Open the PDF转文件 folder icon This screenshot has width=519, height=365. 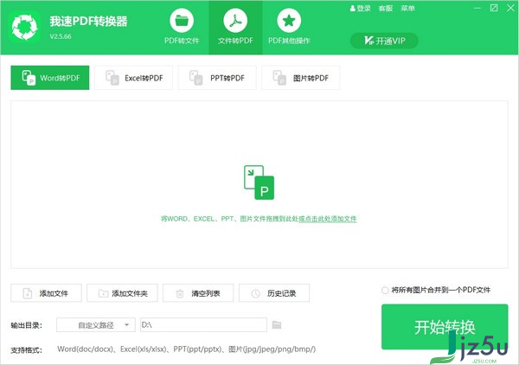pyautogui.click(x=182, y=21)
